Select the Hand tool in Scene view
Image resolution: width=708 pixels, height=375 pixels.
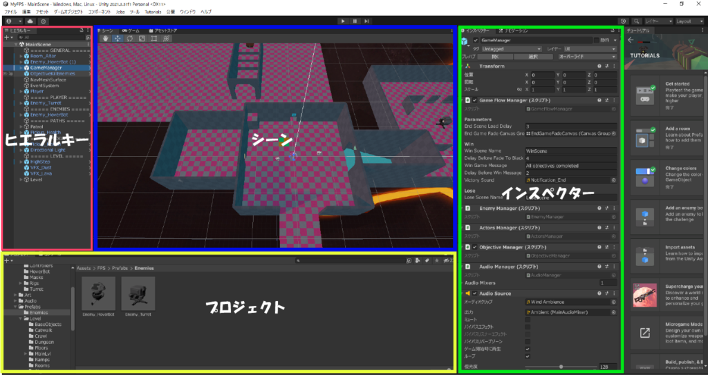coord(105,39)
